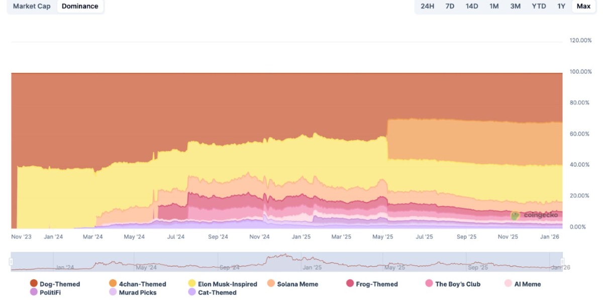Switch chart range to 1M

pyautogui.click(x=494, y=6)
